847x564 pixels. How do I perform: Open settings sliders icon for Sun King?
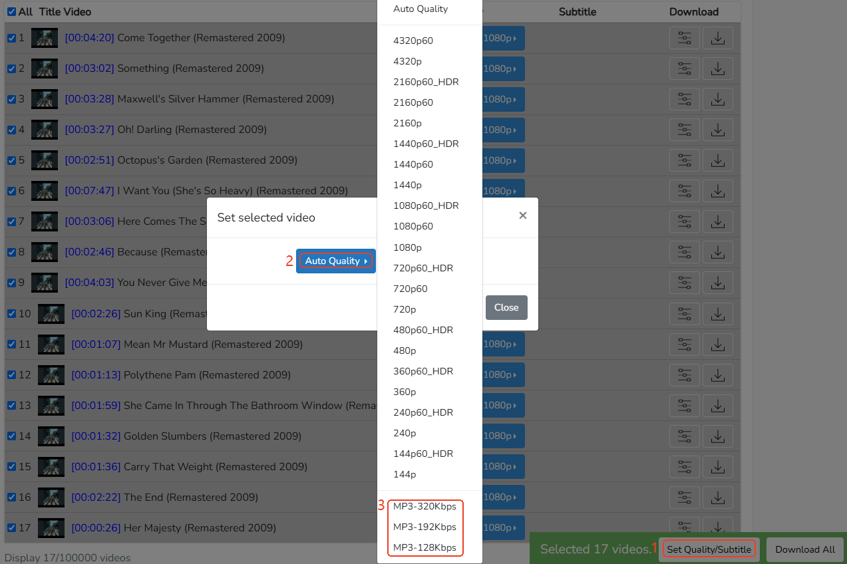pyautogui.click(x=685, y=314)
